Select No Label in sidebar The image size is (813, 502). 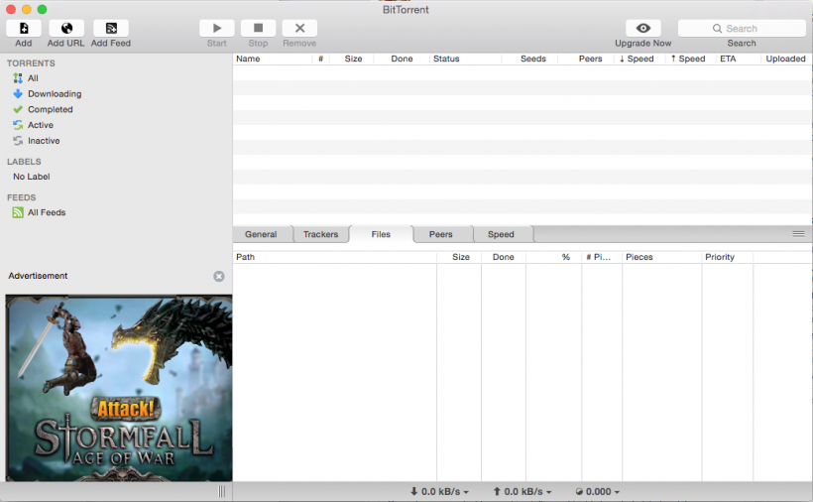[x=32, y=177]
